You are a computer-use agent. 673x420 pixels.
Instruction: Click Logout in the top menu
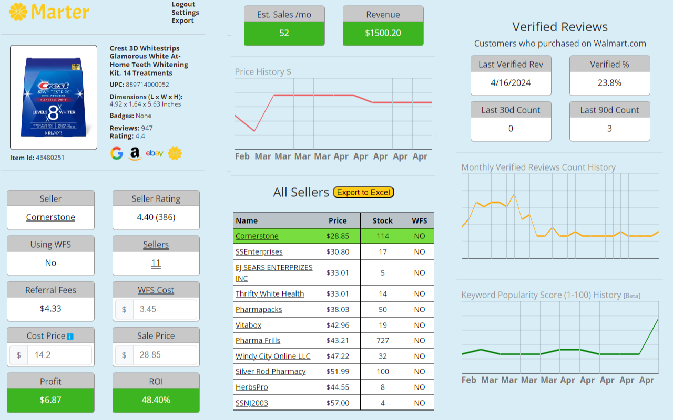point(183,4)
